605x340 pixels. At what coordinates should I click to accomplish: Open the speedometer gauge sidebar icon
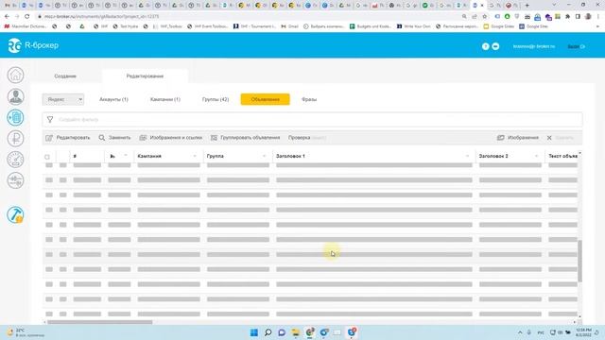[15, 160]
